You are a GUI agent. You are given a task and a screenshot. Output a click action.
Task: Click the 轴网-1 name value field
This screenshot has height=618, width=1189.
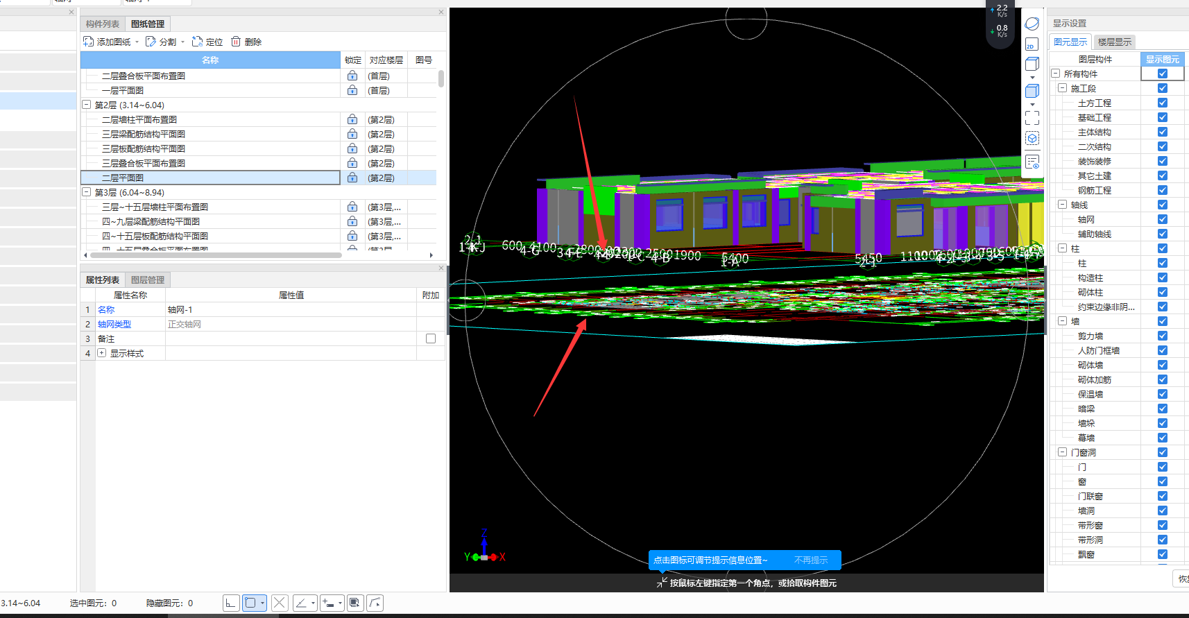point(291,309)
